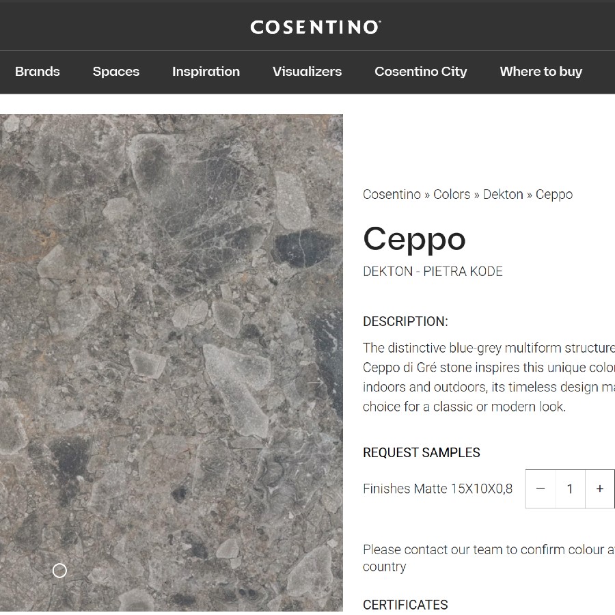The image size is (615, 615).
Task: Click Where to buy
Action: click(541, 71)
